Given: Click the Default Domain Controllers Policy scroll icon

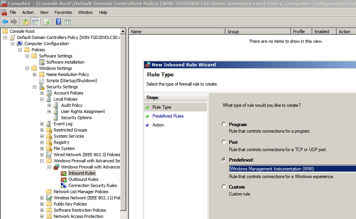Looking at the screenshot, I should pos(12,37).
